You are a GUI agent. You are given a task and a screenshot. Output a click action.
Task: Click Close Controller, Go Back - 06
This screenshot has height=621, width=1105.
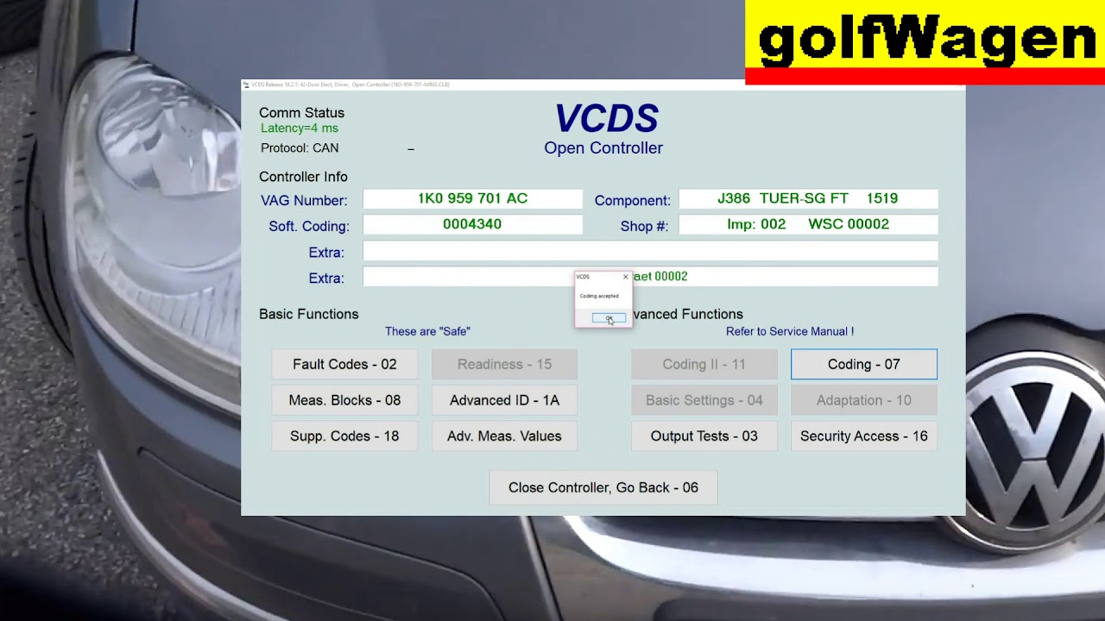(603, 487)
